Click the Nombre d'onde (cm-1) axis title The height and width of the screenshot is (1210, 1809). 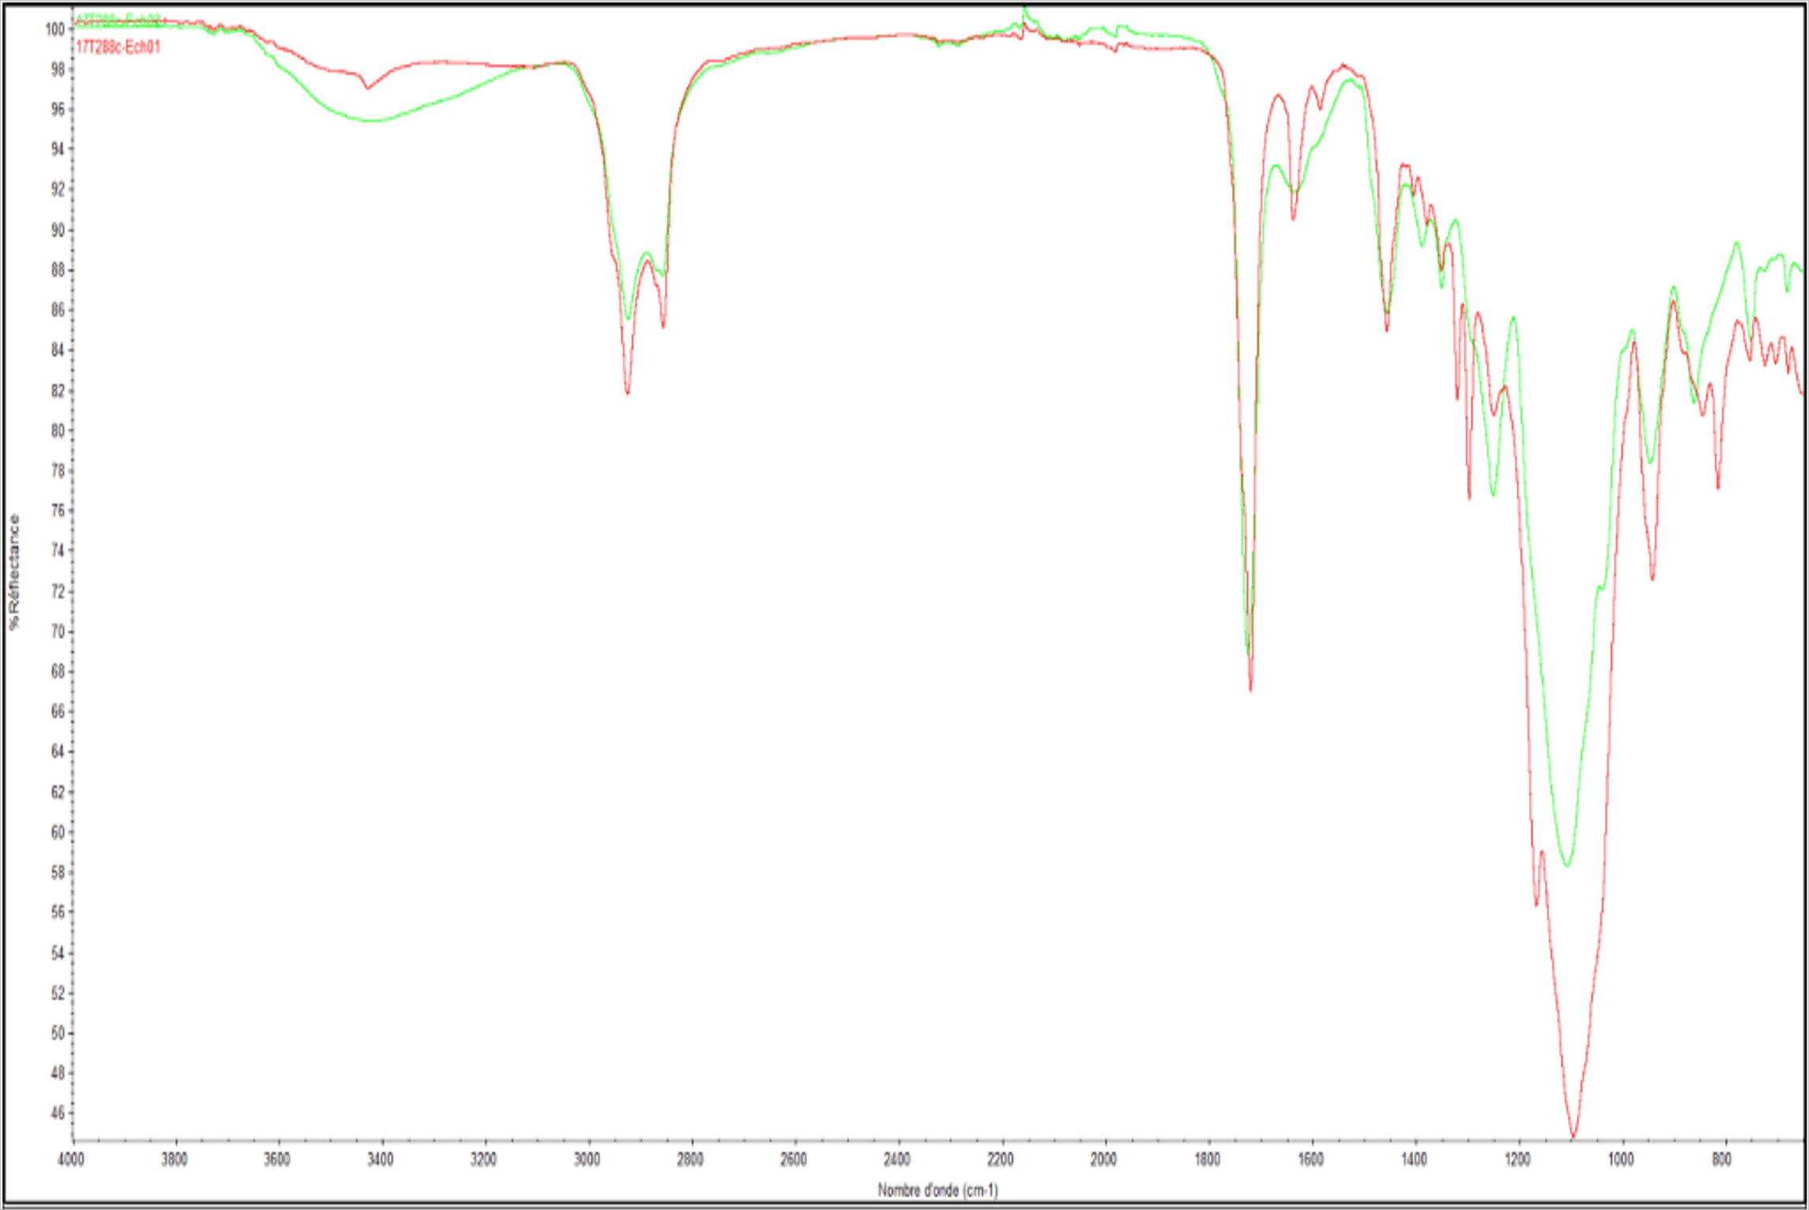pos(937,1189)
